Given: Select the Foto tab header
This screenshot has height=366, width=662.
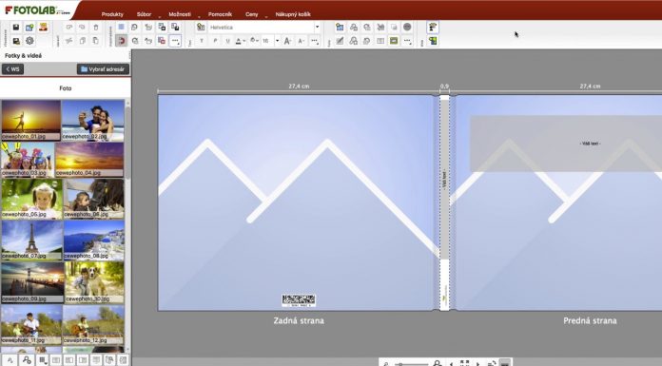Looking at the screenshot, I should point(66,88).
